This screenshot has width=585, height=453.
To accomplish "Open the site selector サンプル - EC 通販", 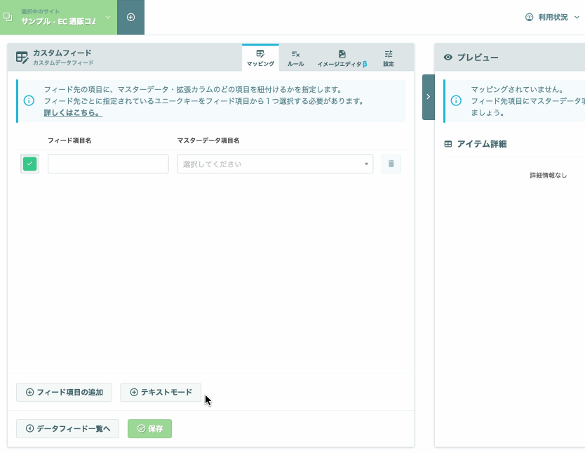I will click(58, 17).
